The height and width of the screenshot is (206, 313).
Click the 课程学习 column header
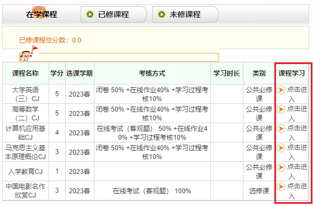[291, 73]
